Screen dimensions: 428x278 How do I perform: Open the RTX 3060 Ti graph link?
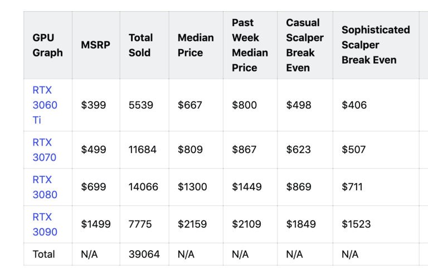point(45,105)
